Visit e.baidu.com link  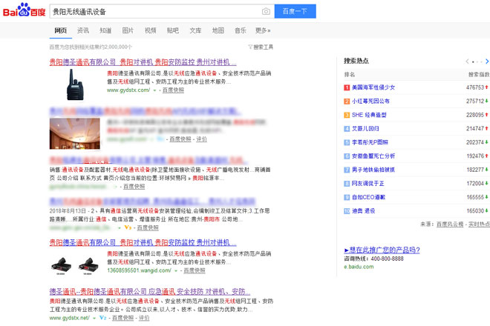(359, 267)
